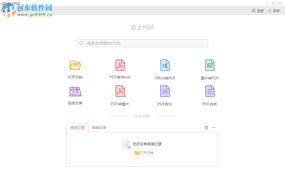Click inside the document search field

coord(142,43)
